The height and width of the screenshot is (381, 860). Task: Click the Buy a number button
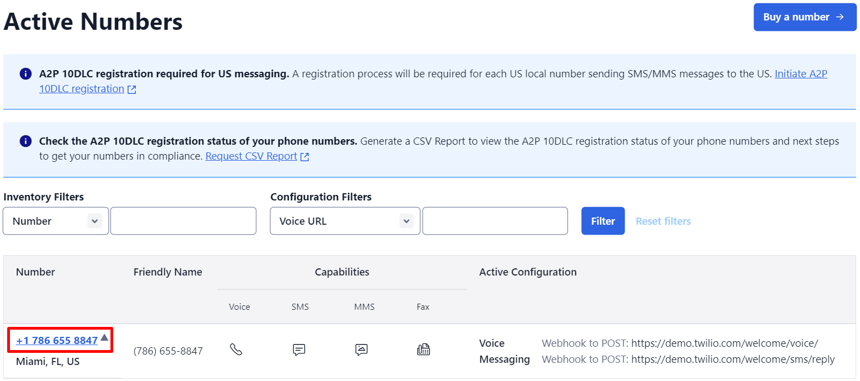pos(804,17)
